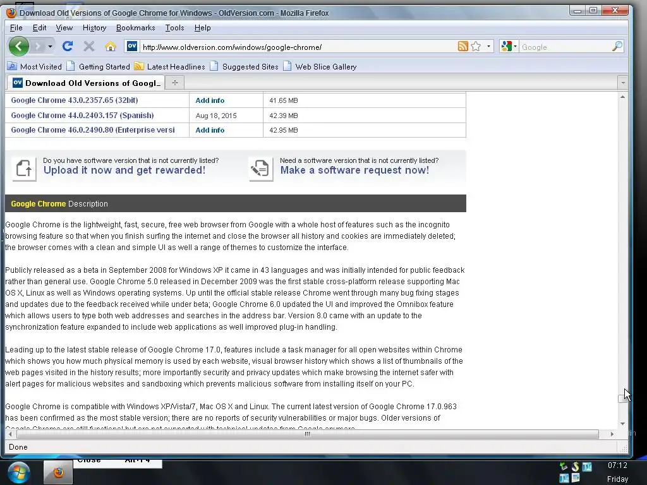
Task: Click the 41.65 MB size cell
Action: [284, 100]
